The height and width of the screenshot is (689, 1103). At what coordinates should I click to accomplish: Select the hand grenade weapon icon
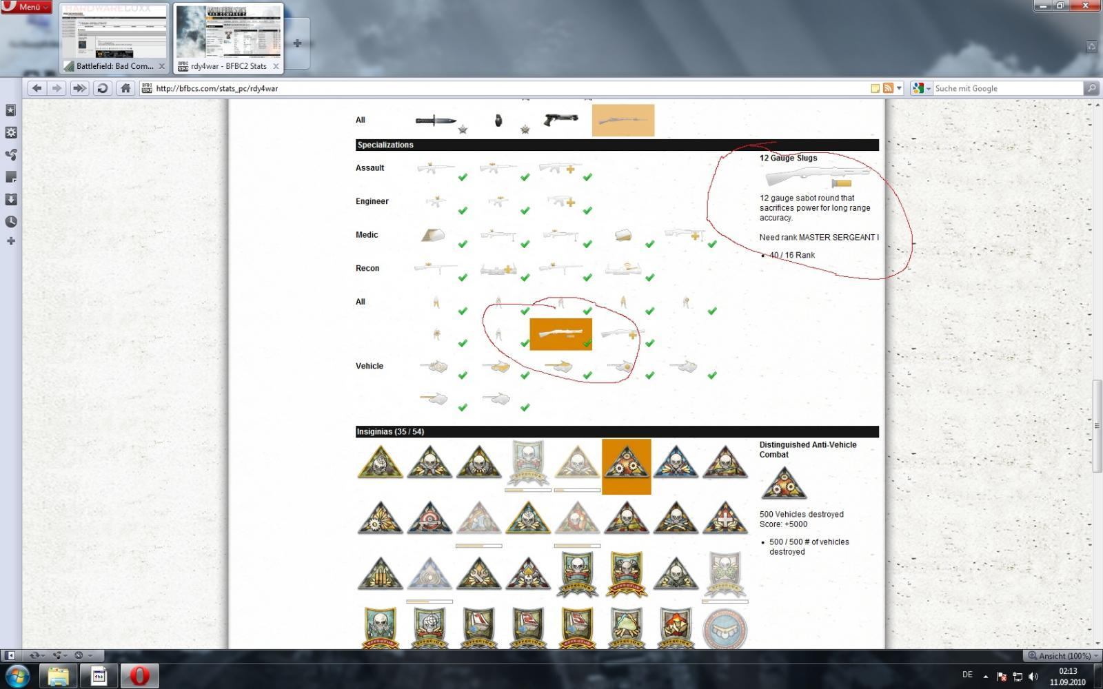[x=498, y=121]
